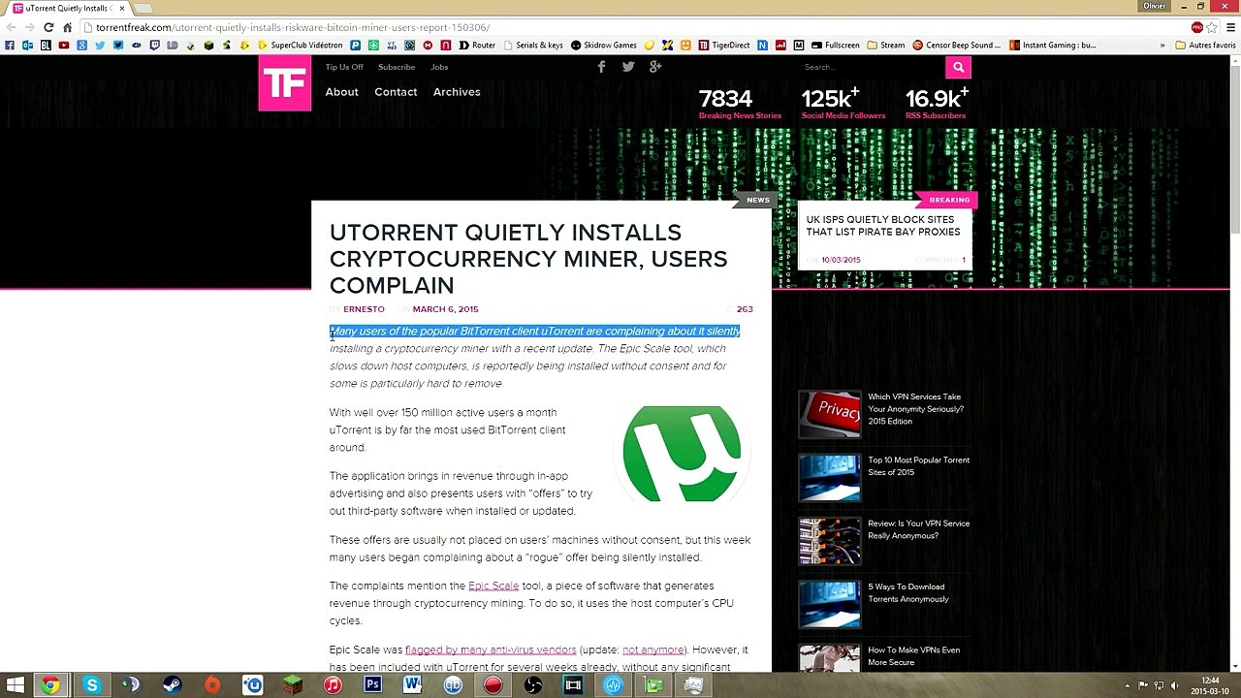The width and height of the screenshot is (1241, 698).
Task: Open the PayPal bookmark icon
Action: (x=356, y=45)
